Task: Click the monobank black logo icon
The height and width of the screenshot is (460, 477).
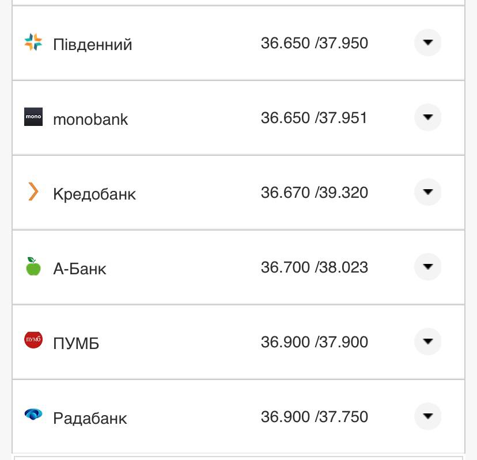Action: tap(33, 117)
